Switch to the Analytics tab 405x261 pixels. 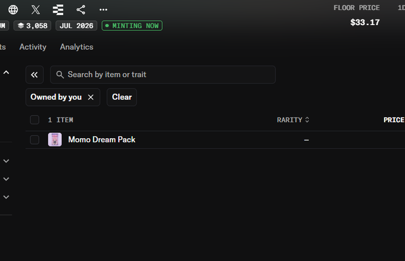point(77,47)
